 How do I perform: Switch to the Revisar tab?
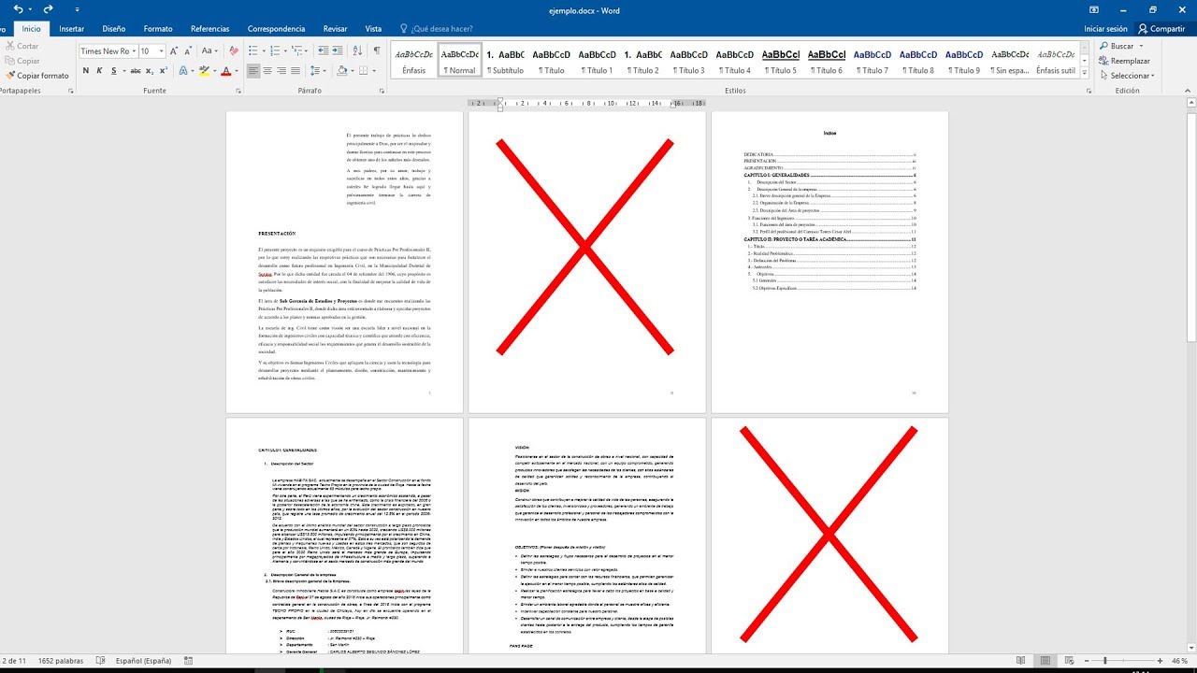tap(335, 29)
